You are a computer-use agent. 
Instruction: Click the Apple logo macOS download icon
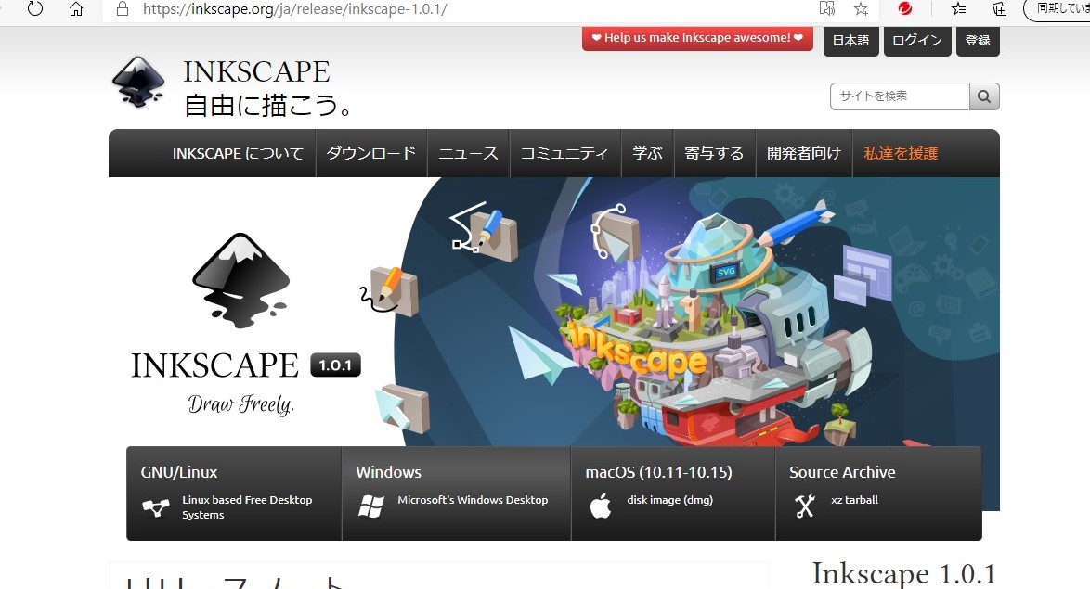601,506
